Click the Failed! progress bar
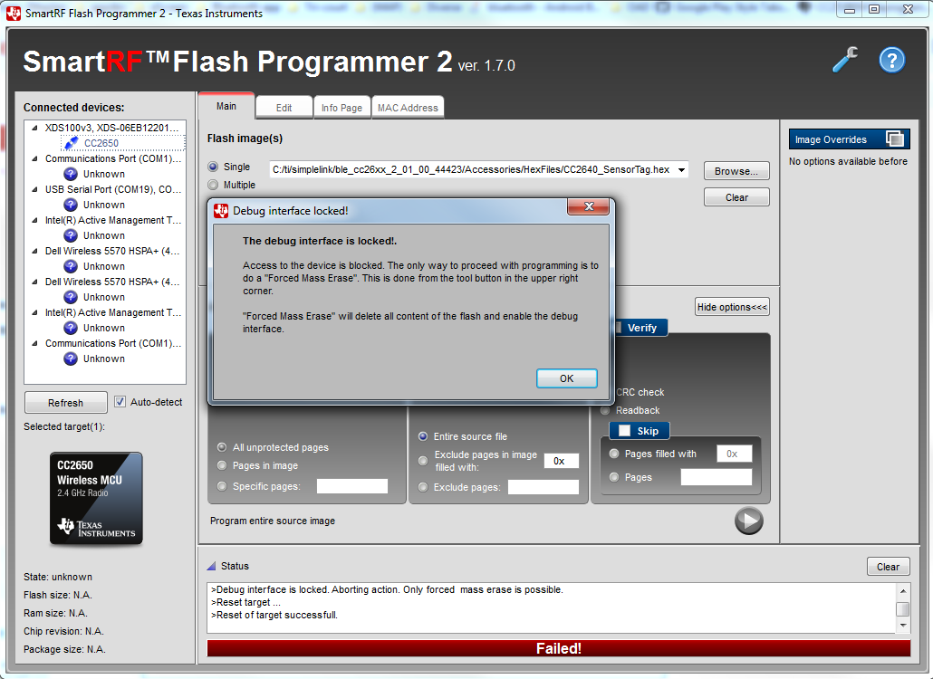Image resolution: width=933 pixels, height=679 pixels. point(558,648)
